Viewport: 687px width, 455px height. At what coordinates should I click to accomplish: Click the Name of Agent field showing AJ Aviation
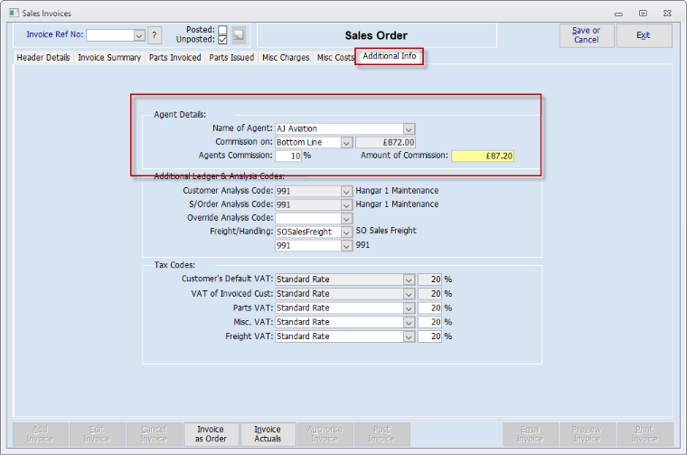(x=340, y=128)
